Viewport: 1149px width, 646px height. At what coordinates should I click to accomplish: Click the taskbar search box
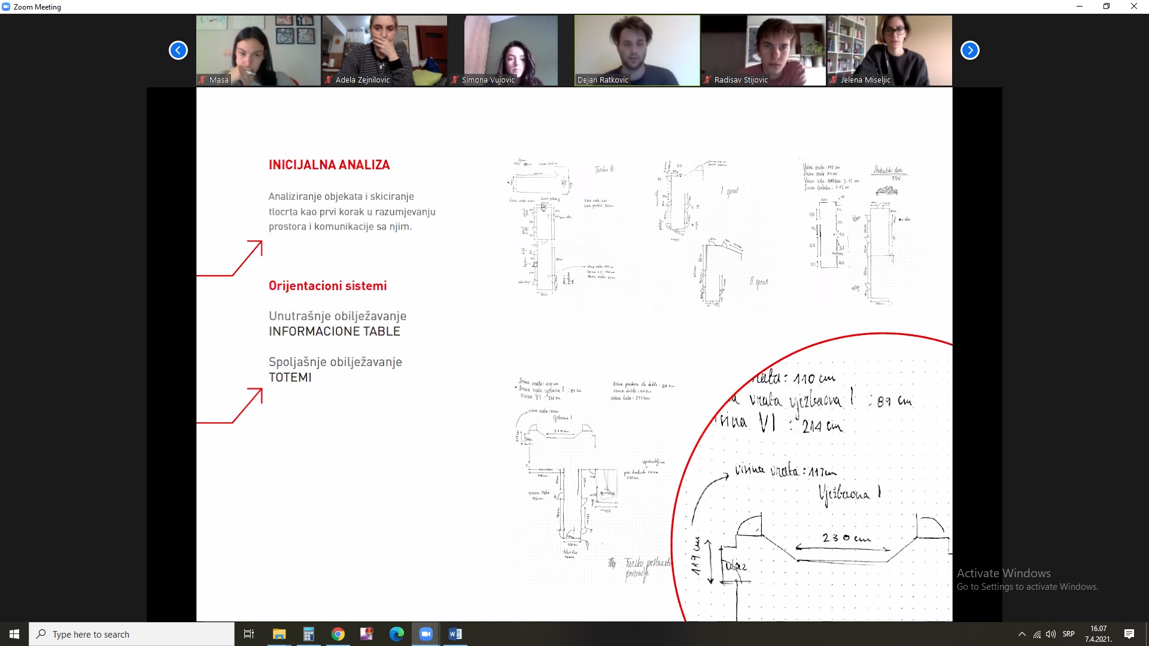point(132,634)
